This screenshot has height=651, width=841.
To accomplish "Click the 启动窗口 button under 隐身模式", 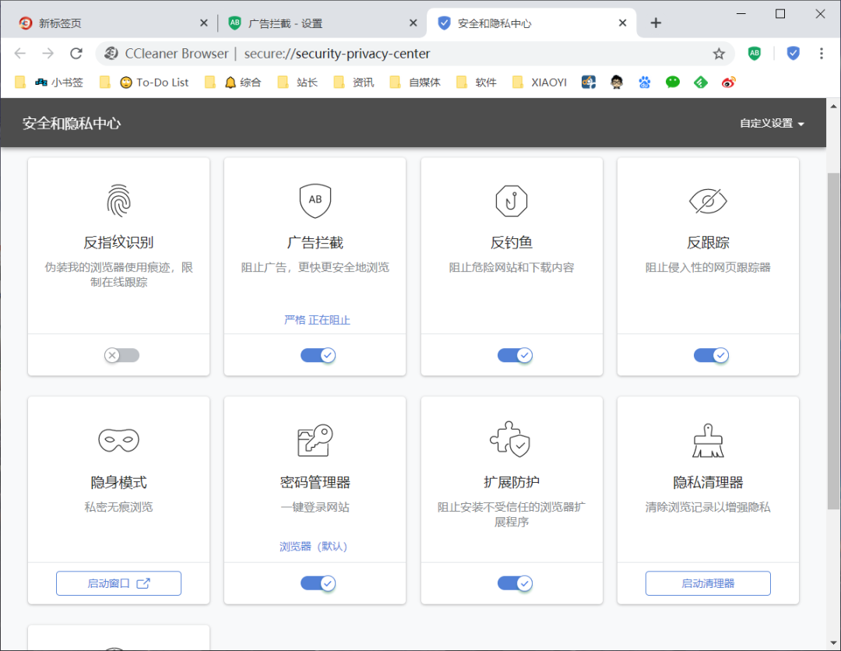I will (x=118, y=582).
